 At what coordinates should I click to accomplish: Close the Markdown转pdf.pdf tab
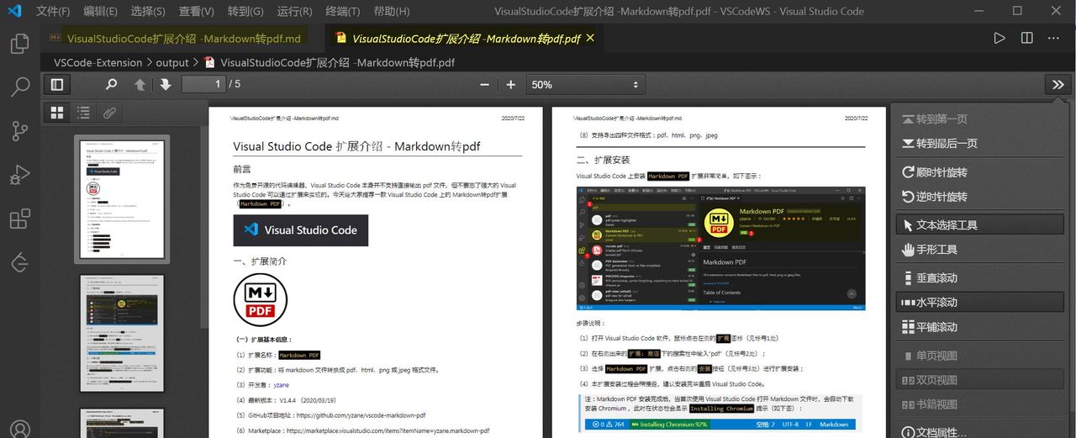coord(590,39)
